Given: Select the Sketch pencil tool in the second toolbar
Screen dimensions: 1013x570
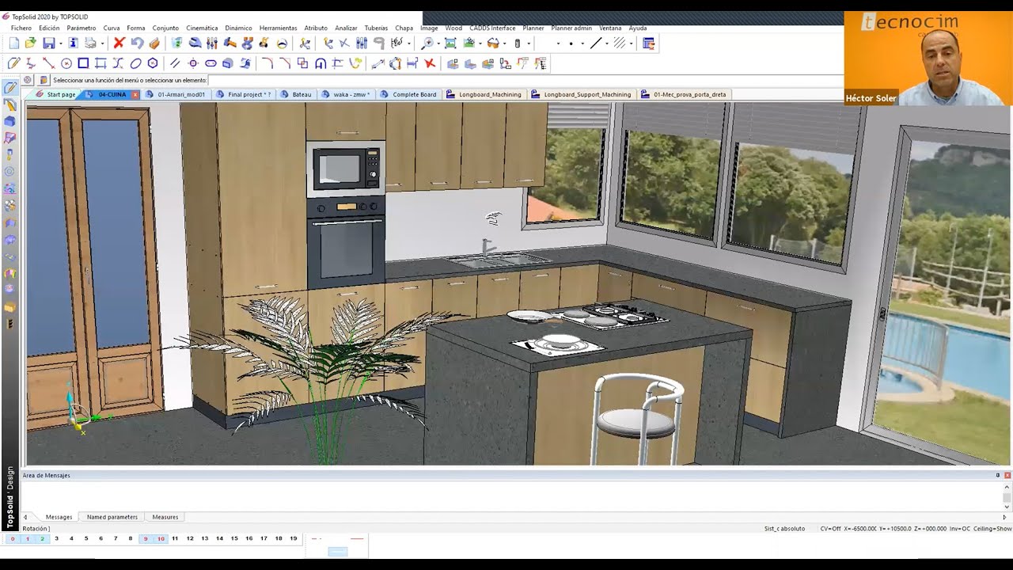Looking at the screenshot, I should coord(13,63).
